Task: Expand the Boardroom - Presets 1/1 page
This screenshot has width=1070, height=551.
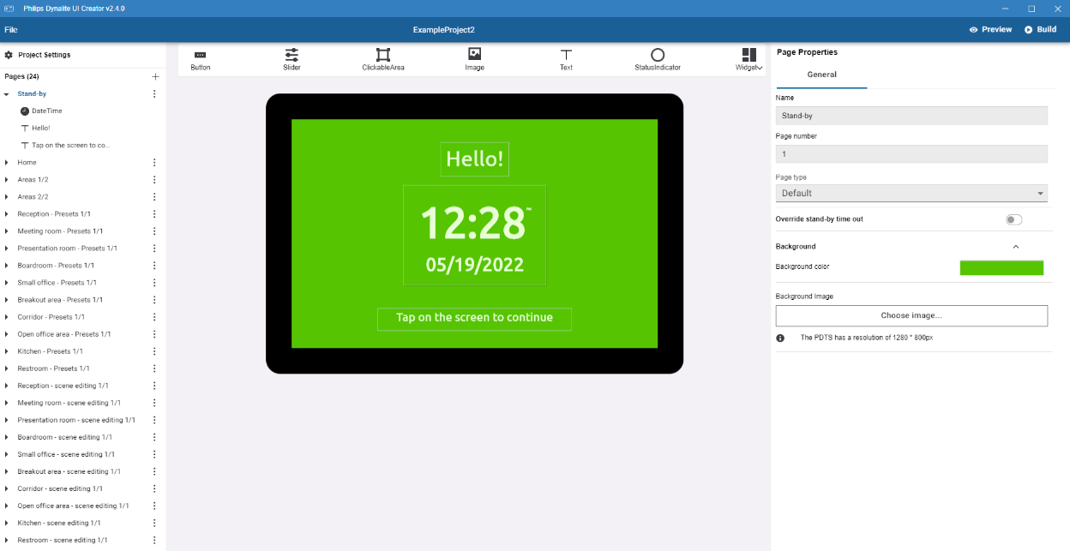Action: point(9,265)
